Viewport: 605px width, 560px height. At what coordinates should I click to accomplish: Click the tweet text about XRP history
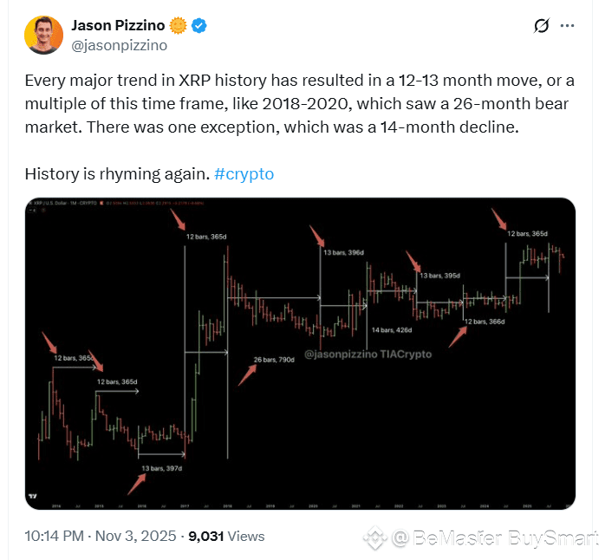299,104
